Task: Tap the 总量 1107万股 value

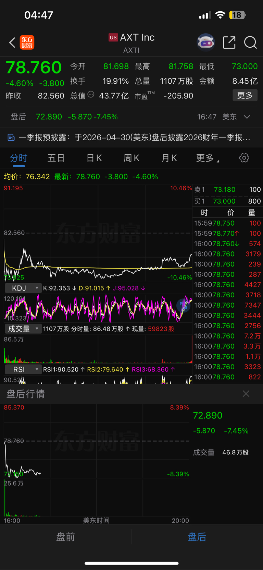Action: pos(177,81)
